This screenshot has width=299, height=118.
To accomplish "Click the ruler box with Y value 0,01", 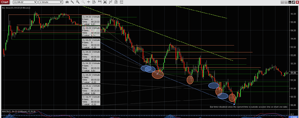I will [x=91, y=20].
